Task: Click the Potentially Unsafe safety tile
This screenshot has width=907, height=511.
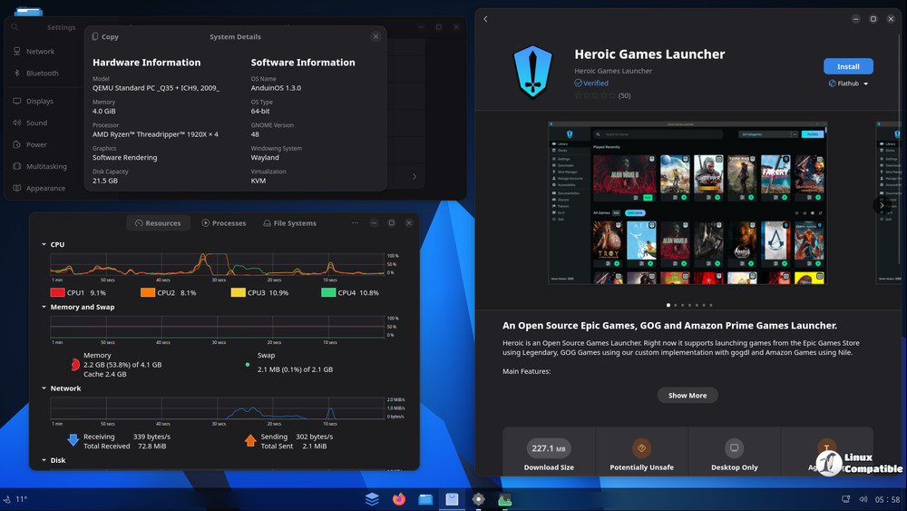Action: (641, 456)
